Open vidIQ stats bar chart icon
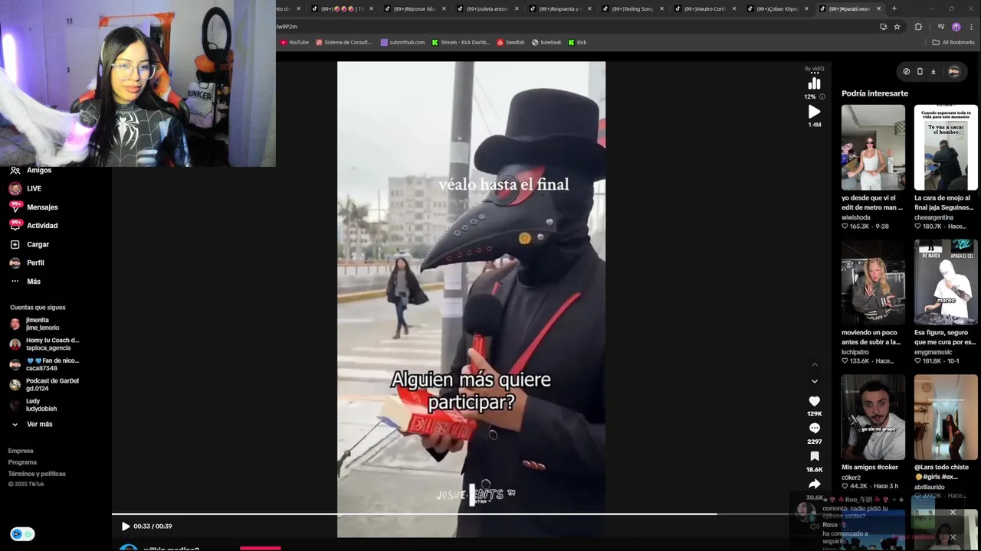Image resolution: width=981 pixels, height=551 pixels. [814, 83]
